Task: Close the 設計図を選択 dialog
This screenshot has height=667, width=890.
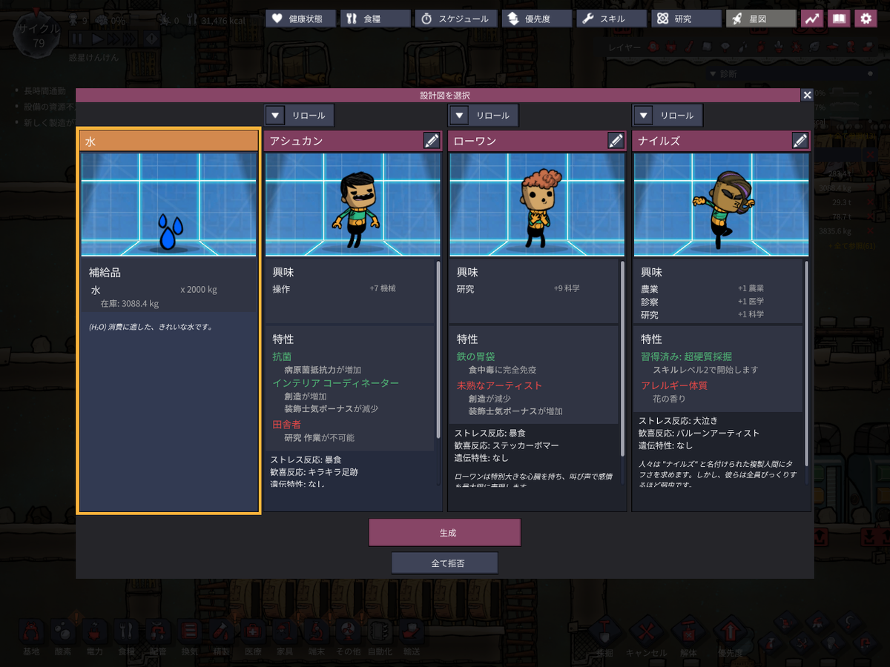Action: tap(808, 95)
